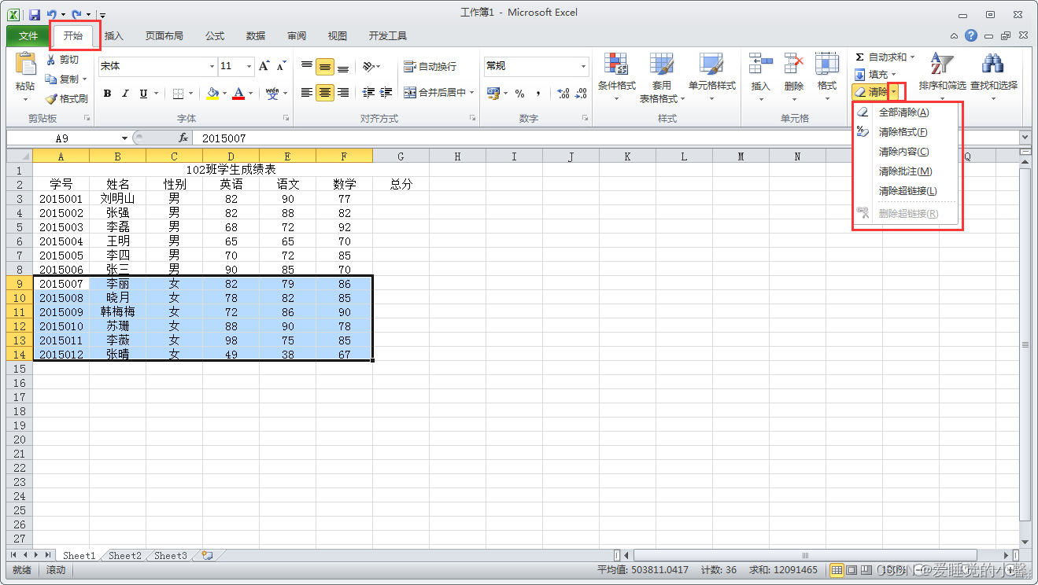Switch to the Developer (开发工具) tab
1038x585 pixels.
388,36
